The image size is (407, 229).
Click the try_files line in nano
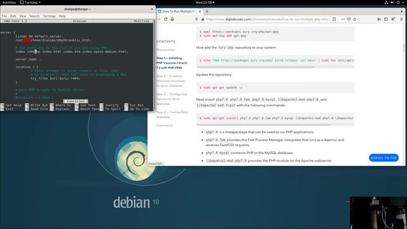coord(55,78)
